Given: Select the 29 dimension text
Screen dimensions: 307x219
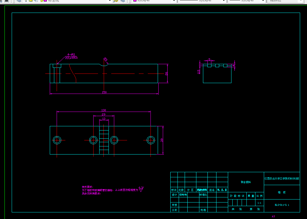Looking at the screenshot, I should pyautogui.click(x=103, y=114).
